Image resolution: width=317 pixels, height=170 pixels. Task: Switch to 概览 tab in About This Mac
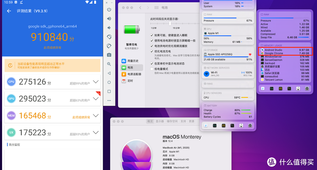(150, 121)
